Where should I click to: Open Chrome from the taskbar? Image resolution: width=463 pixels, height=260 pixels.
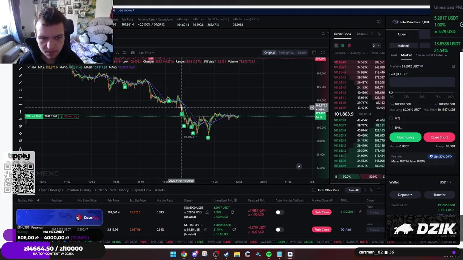184,255
